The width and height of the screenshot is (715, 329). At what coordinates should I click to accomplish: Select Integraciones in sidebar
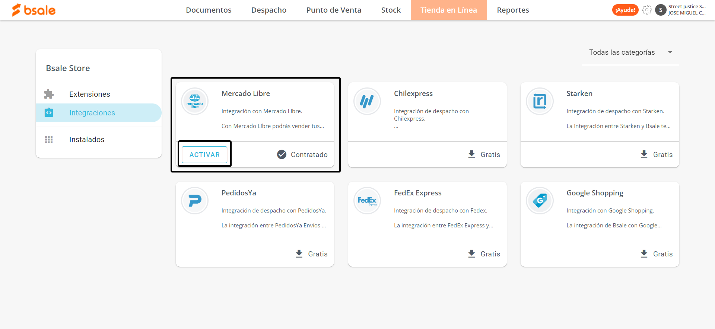click(x=99, y=113)
